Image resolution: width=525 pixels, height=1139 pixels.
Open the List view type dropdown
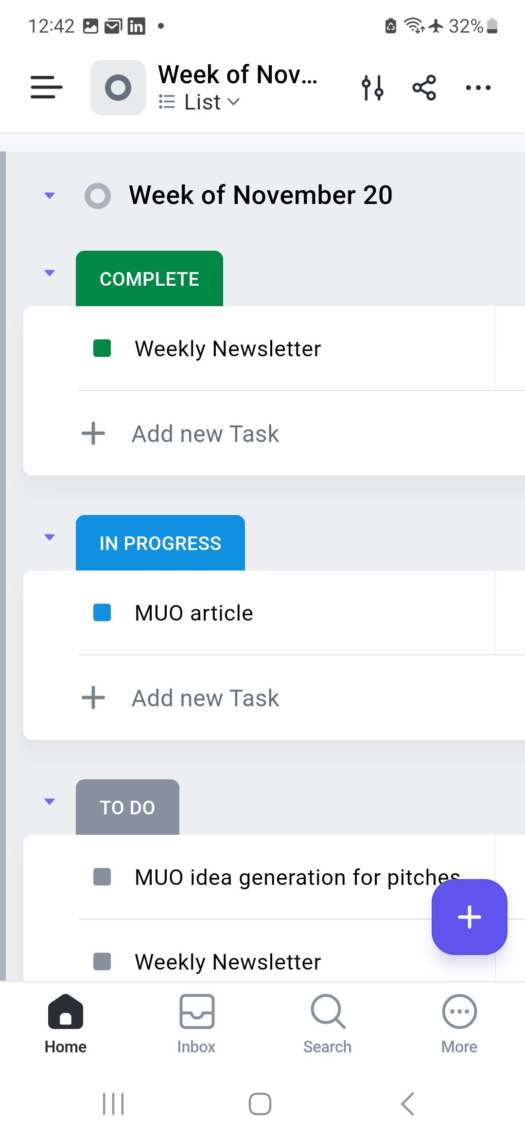[198, 102]
